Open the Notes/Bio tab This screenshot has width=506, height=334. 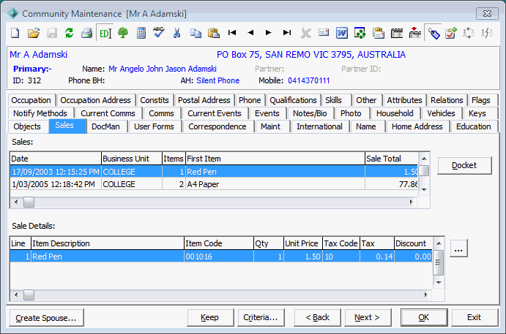coord(310,113)
